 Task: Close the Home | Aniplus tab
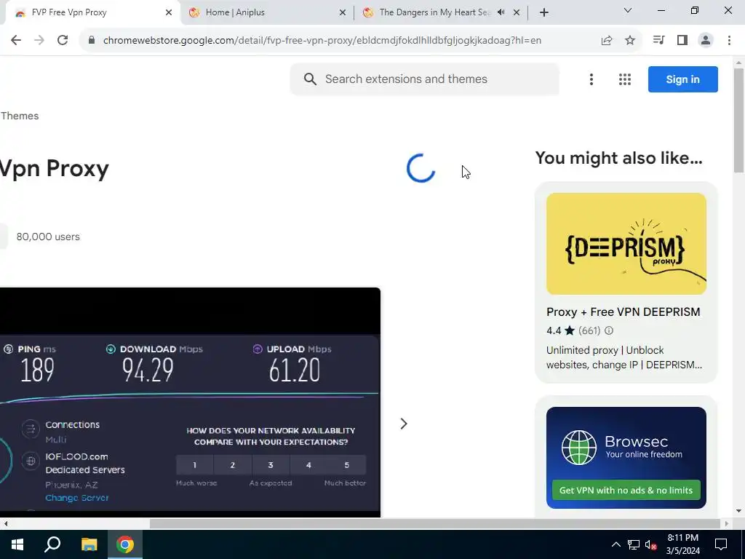click(x=343, y=12)
